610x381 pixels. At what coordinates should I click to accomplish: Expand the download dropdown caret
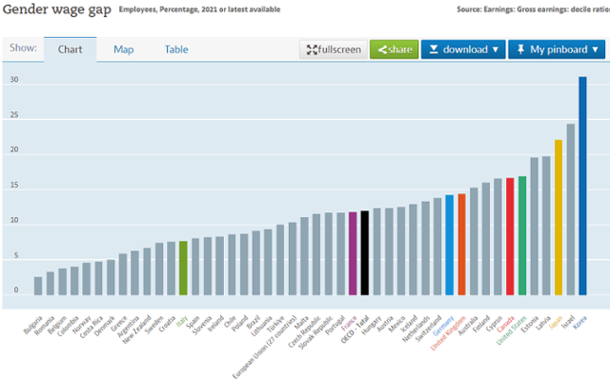click(x=498, y=50)
